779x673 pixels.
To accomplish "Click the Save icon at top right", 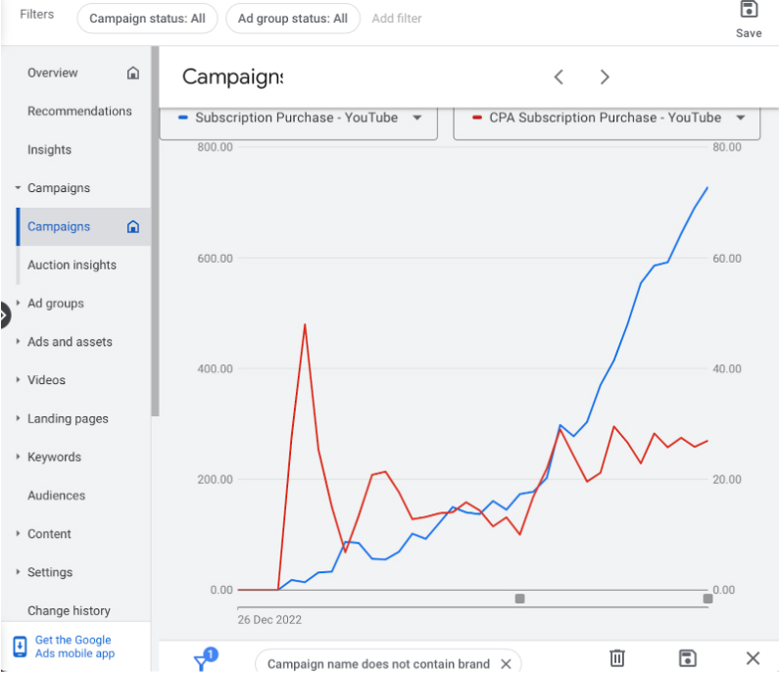I will pyautogui.click(x=749, y=9).
